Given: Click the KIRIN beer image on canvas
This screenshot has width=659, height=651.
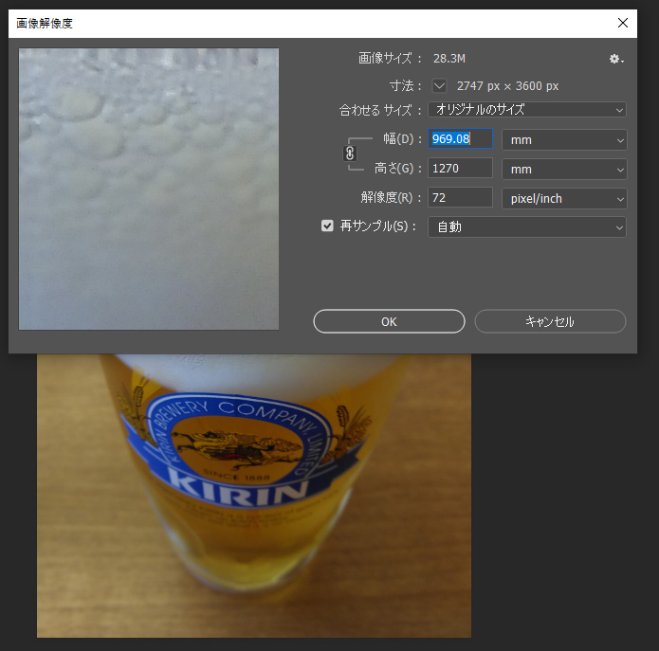Looking at the screenshot, I should (x=254, y=496).
